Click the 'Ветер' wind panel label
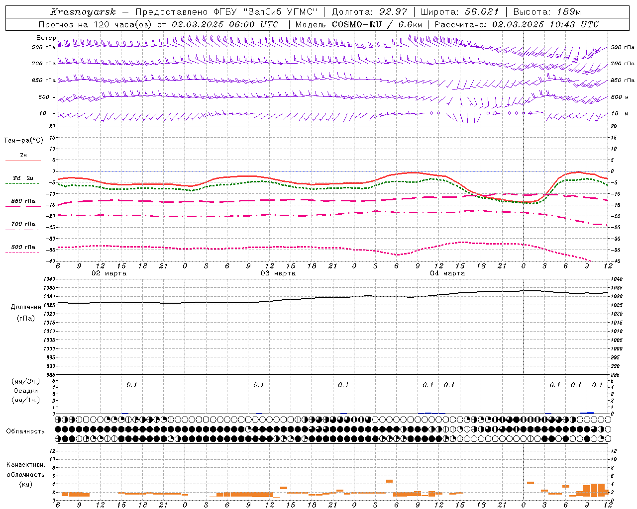This screenshot has width=637, height=509. point(46,38)
